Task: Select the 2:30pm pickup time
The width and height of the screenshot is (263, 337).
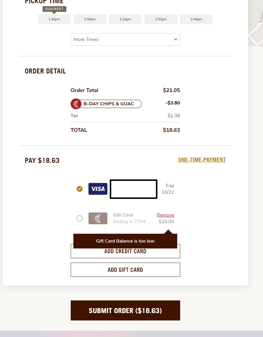Action: [161, 19]
